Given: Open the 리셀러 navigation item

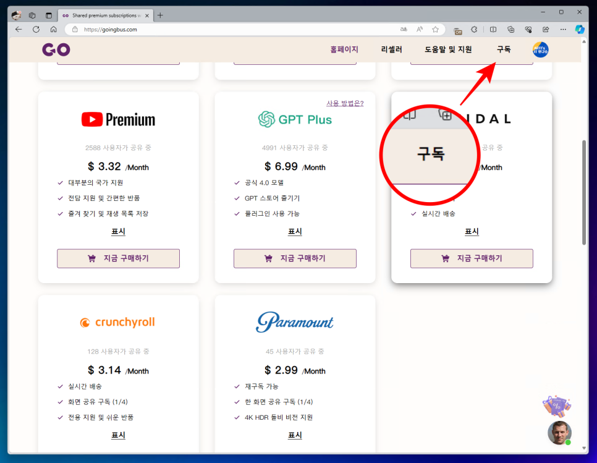Looking at the screenshot, I should click(391, 49).
